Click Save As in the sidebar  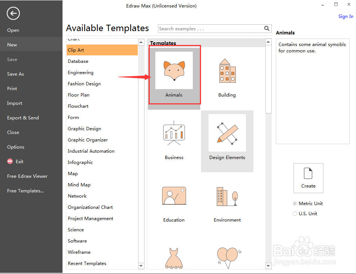pyautogui.click(x=15, y=74)
